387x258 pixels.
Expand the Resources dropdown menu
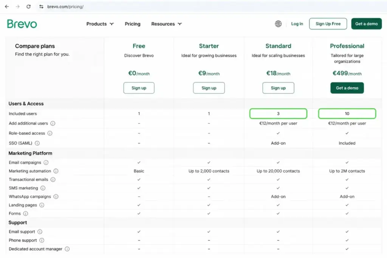click(x=166, y=24)
